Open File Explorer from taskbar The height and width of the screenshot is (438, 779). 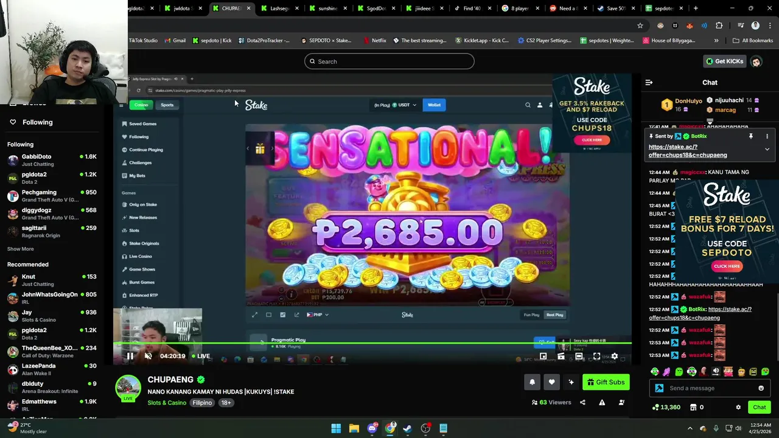(354, 428)
